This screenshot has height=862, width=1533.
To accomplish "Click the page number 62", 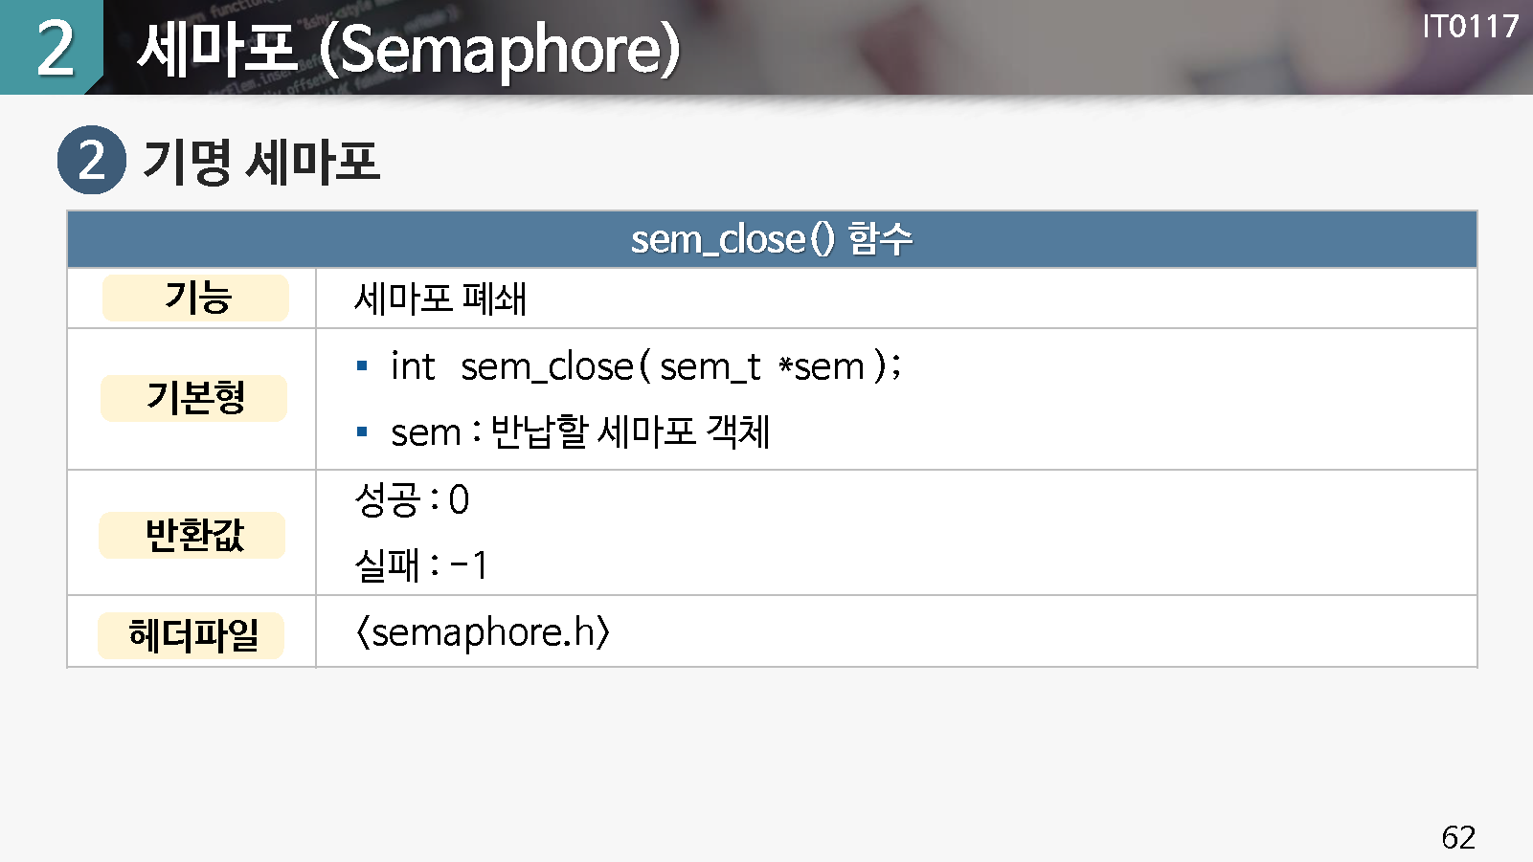I will tap(1457, 837).
